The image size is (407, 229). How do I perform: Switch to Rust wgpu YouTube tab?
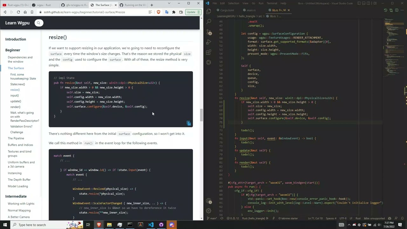click(16, 5)
